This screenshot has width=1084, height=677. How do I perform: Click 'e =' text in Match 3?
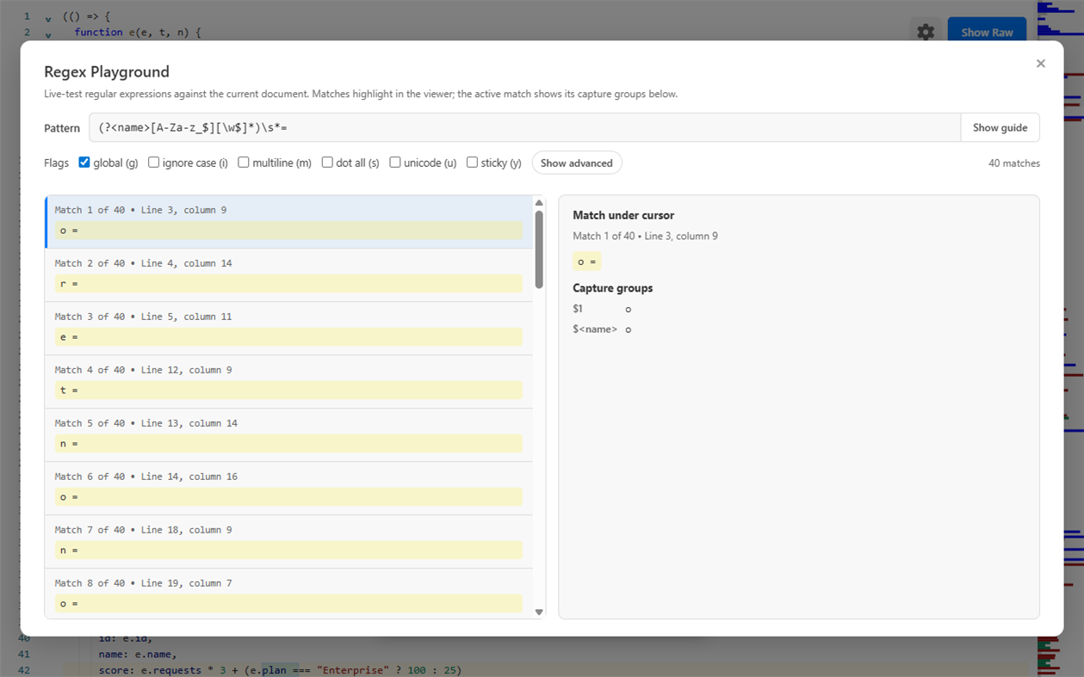click(69, 337)
